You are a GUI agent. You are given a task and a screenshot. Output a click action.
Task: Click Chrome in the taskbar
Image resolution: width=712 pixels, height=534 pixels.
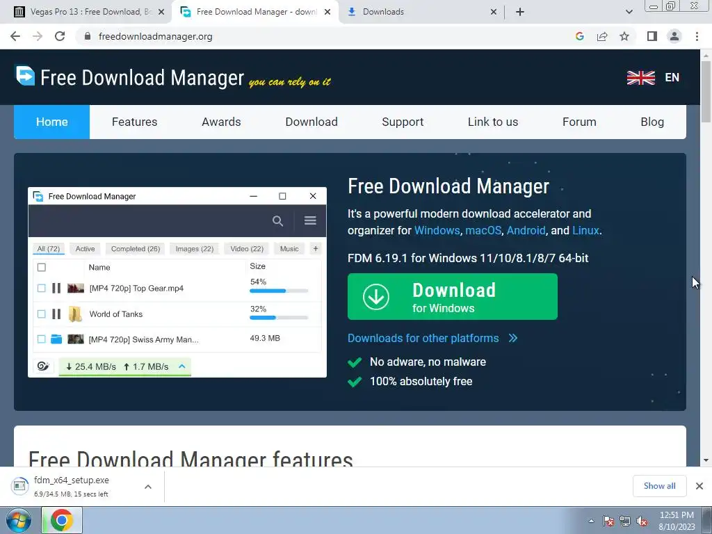click(x=62, y=520)
